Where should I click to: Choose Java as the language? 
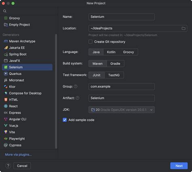tap(96, 52)
